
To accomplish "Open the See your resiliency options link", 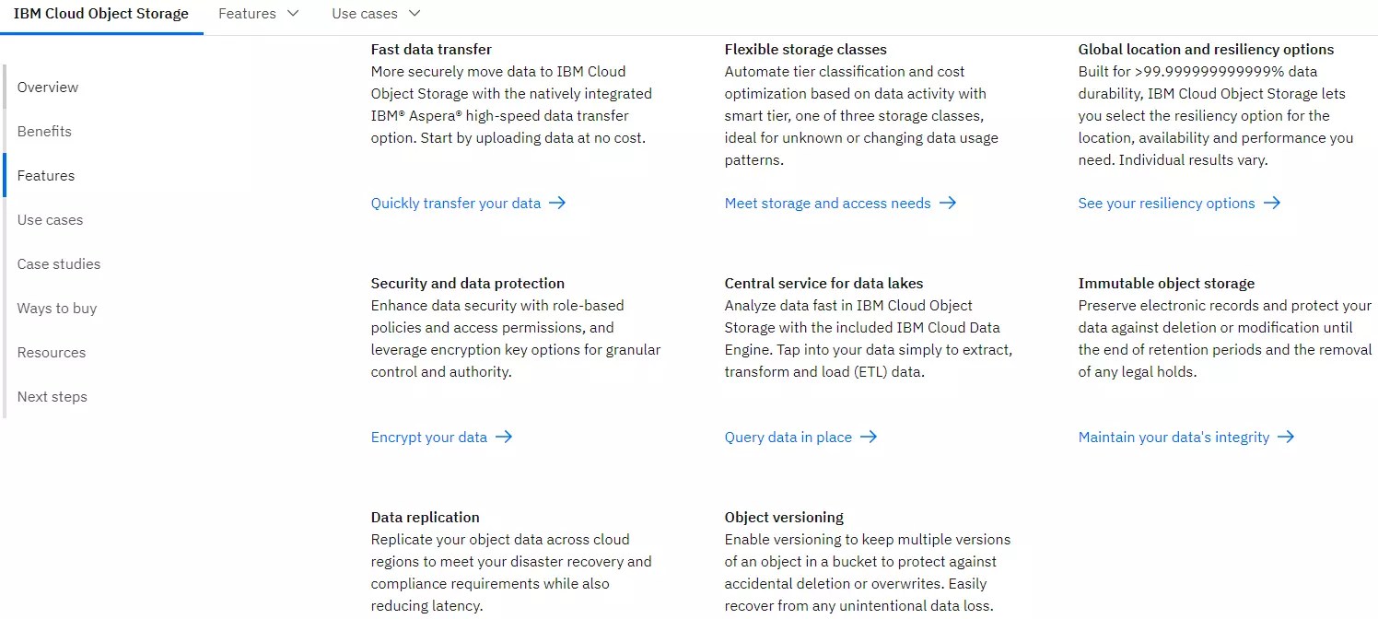I will pyautogui.click(x=1166, y=204).
